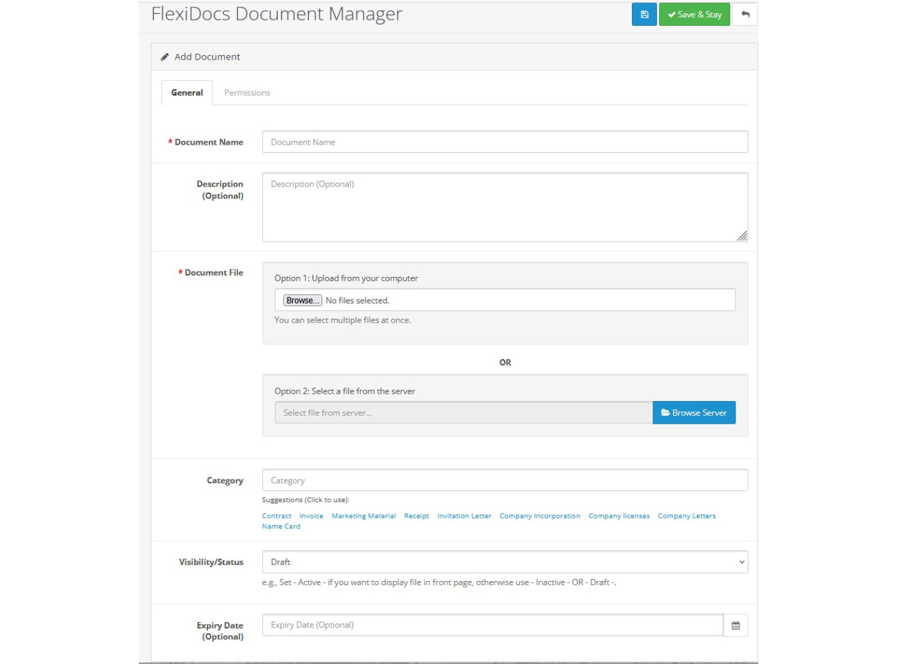The image size is (897, 664).
Task: Open the expiry date calendar icon
Action: 736,625
